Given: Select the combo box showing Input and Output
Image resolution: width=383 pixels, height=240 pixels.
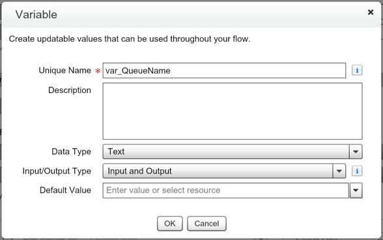Looking at the screenshot, I should (x=224, y=171).
